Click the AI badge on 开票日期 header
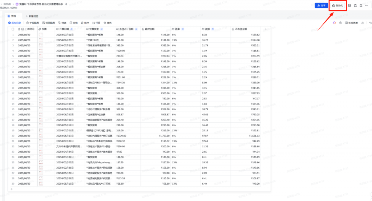The image size is (372, 201). click(x=72, y=29)
